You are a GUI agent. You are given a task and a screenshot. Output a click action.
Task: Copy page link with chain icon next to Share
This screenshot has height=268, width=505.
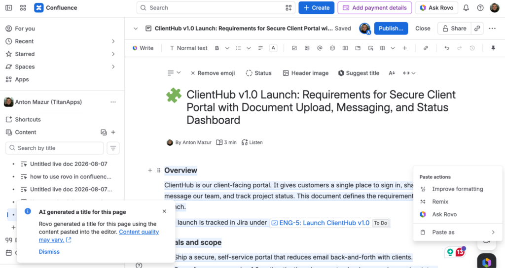477,28
